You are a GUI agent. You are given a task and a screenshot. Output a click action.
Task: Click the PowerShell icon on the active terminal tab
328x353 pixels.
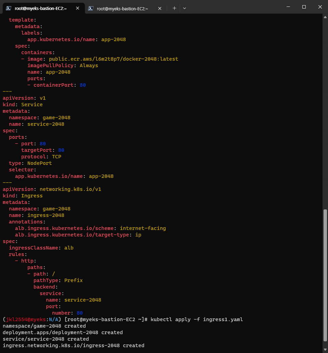click(x=9, y=8)
